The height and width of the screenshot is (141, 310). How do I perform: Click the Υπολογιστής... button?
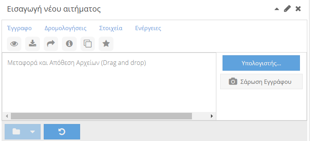click(x=261, y=63)
